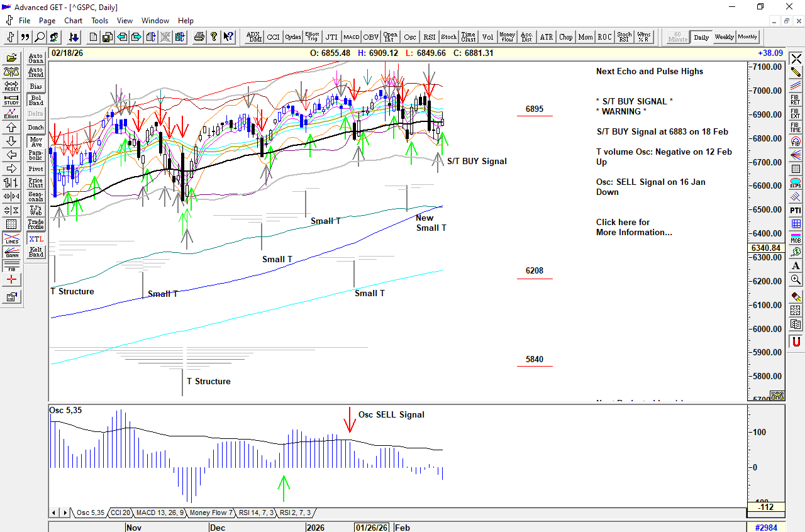
Task: Switch chart timeframe to Weekly
Action: [724, 37]
